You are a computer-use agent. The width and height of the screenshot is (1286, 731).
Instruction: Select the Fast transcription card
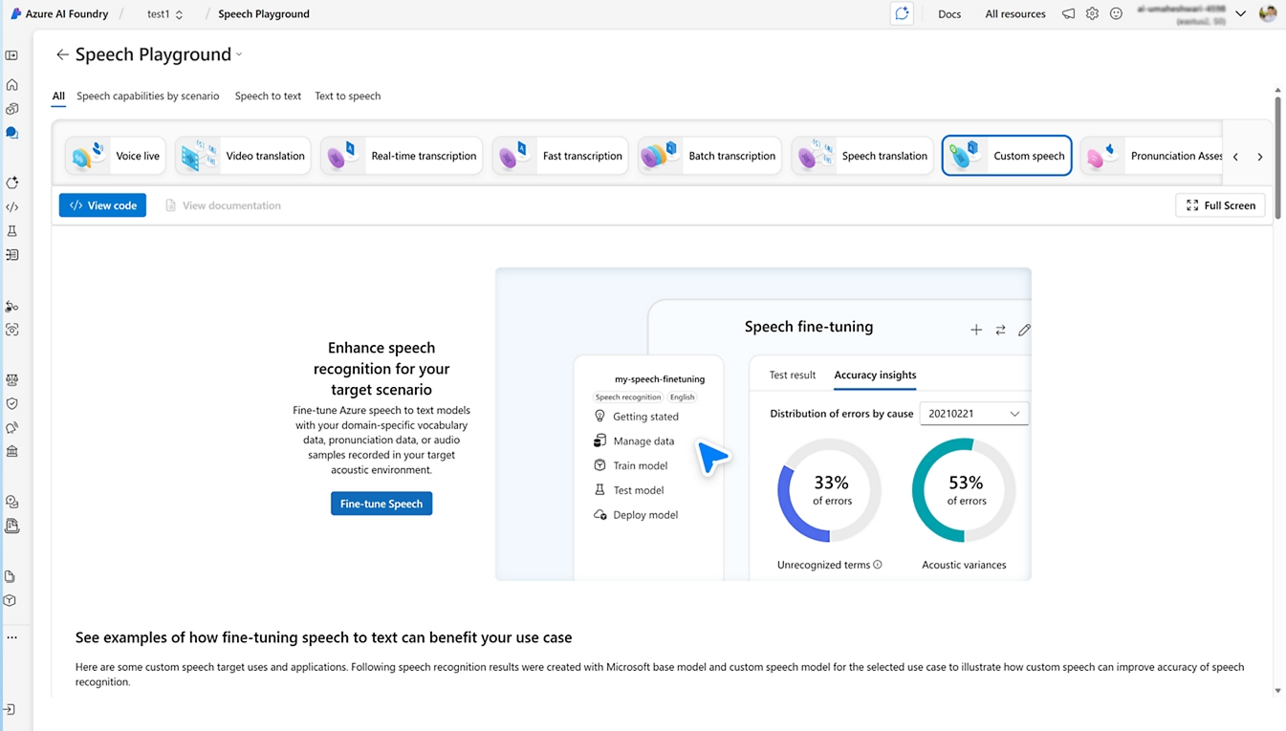pos(560,156)
